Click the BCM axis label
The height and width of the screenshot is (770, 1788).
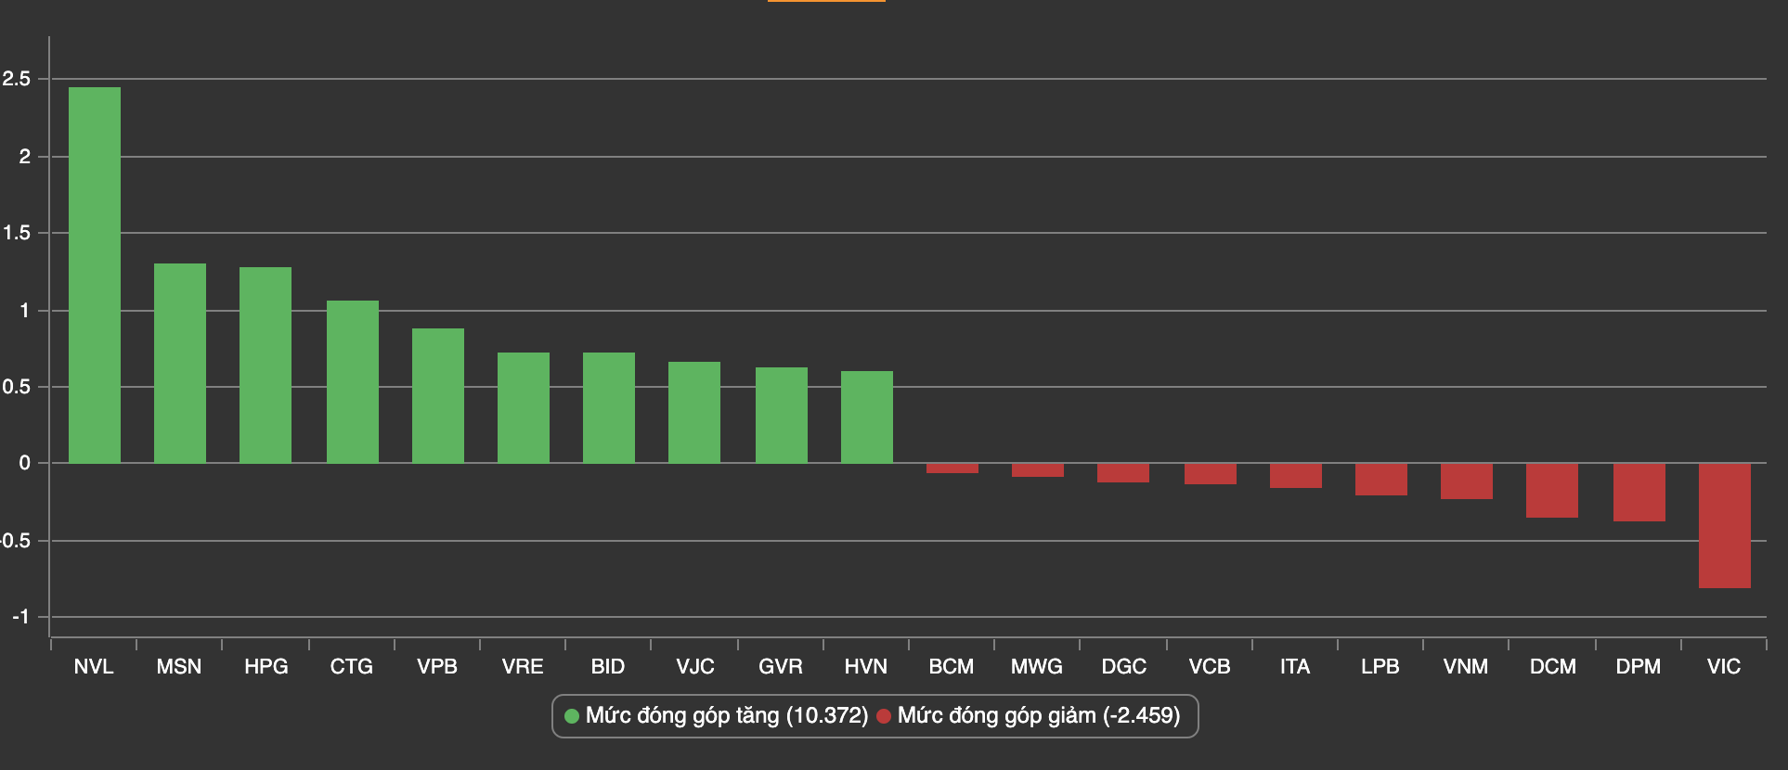pyautogui.click(x=952, y=666)
